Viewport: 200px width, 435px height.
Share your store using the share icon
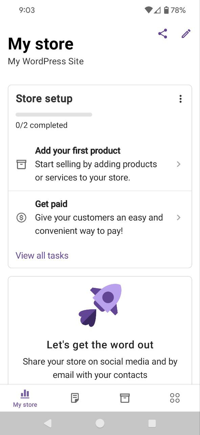tap(163, 33)
